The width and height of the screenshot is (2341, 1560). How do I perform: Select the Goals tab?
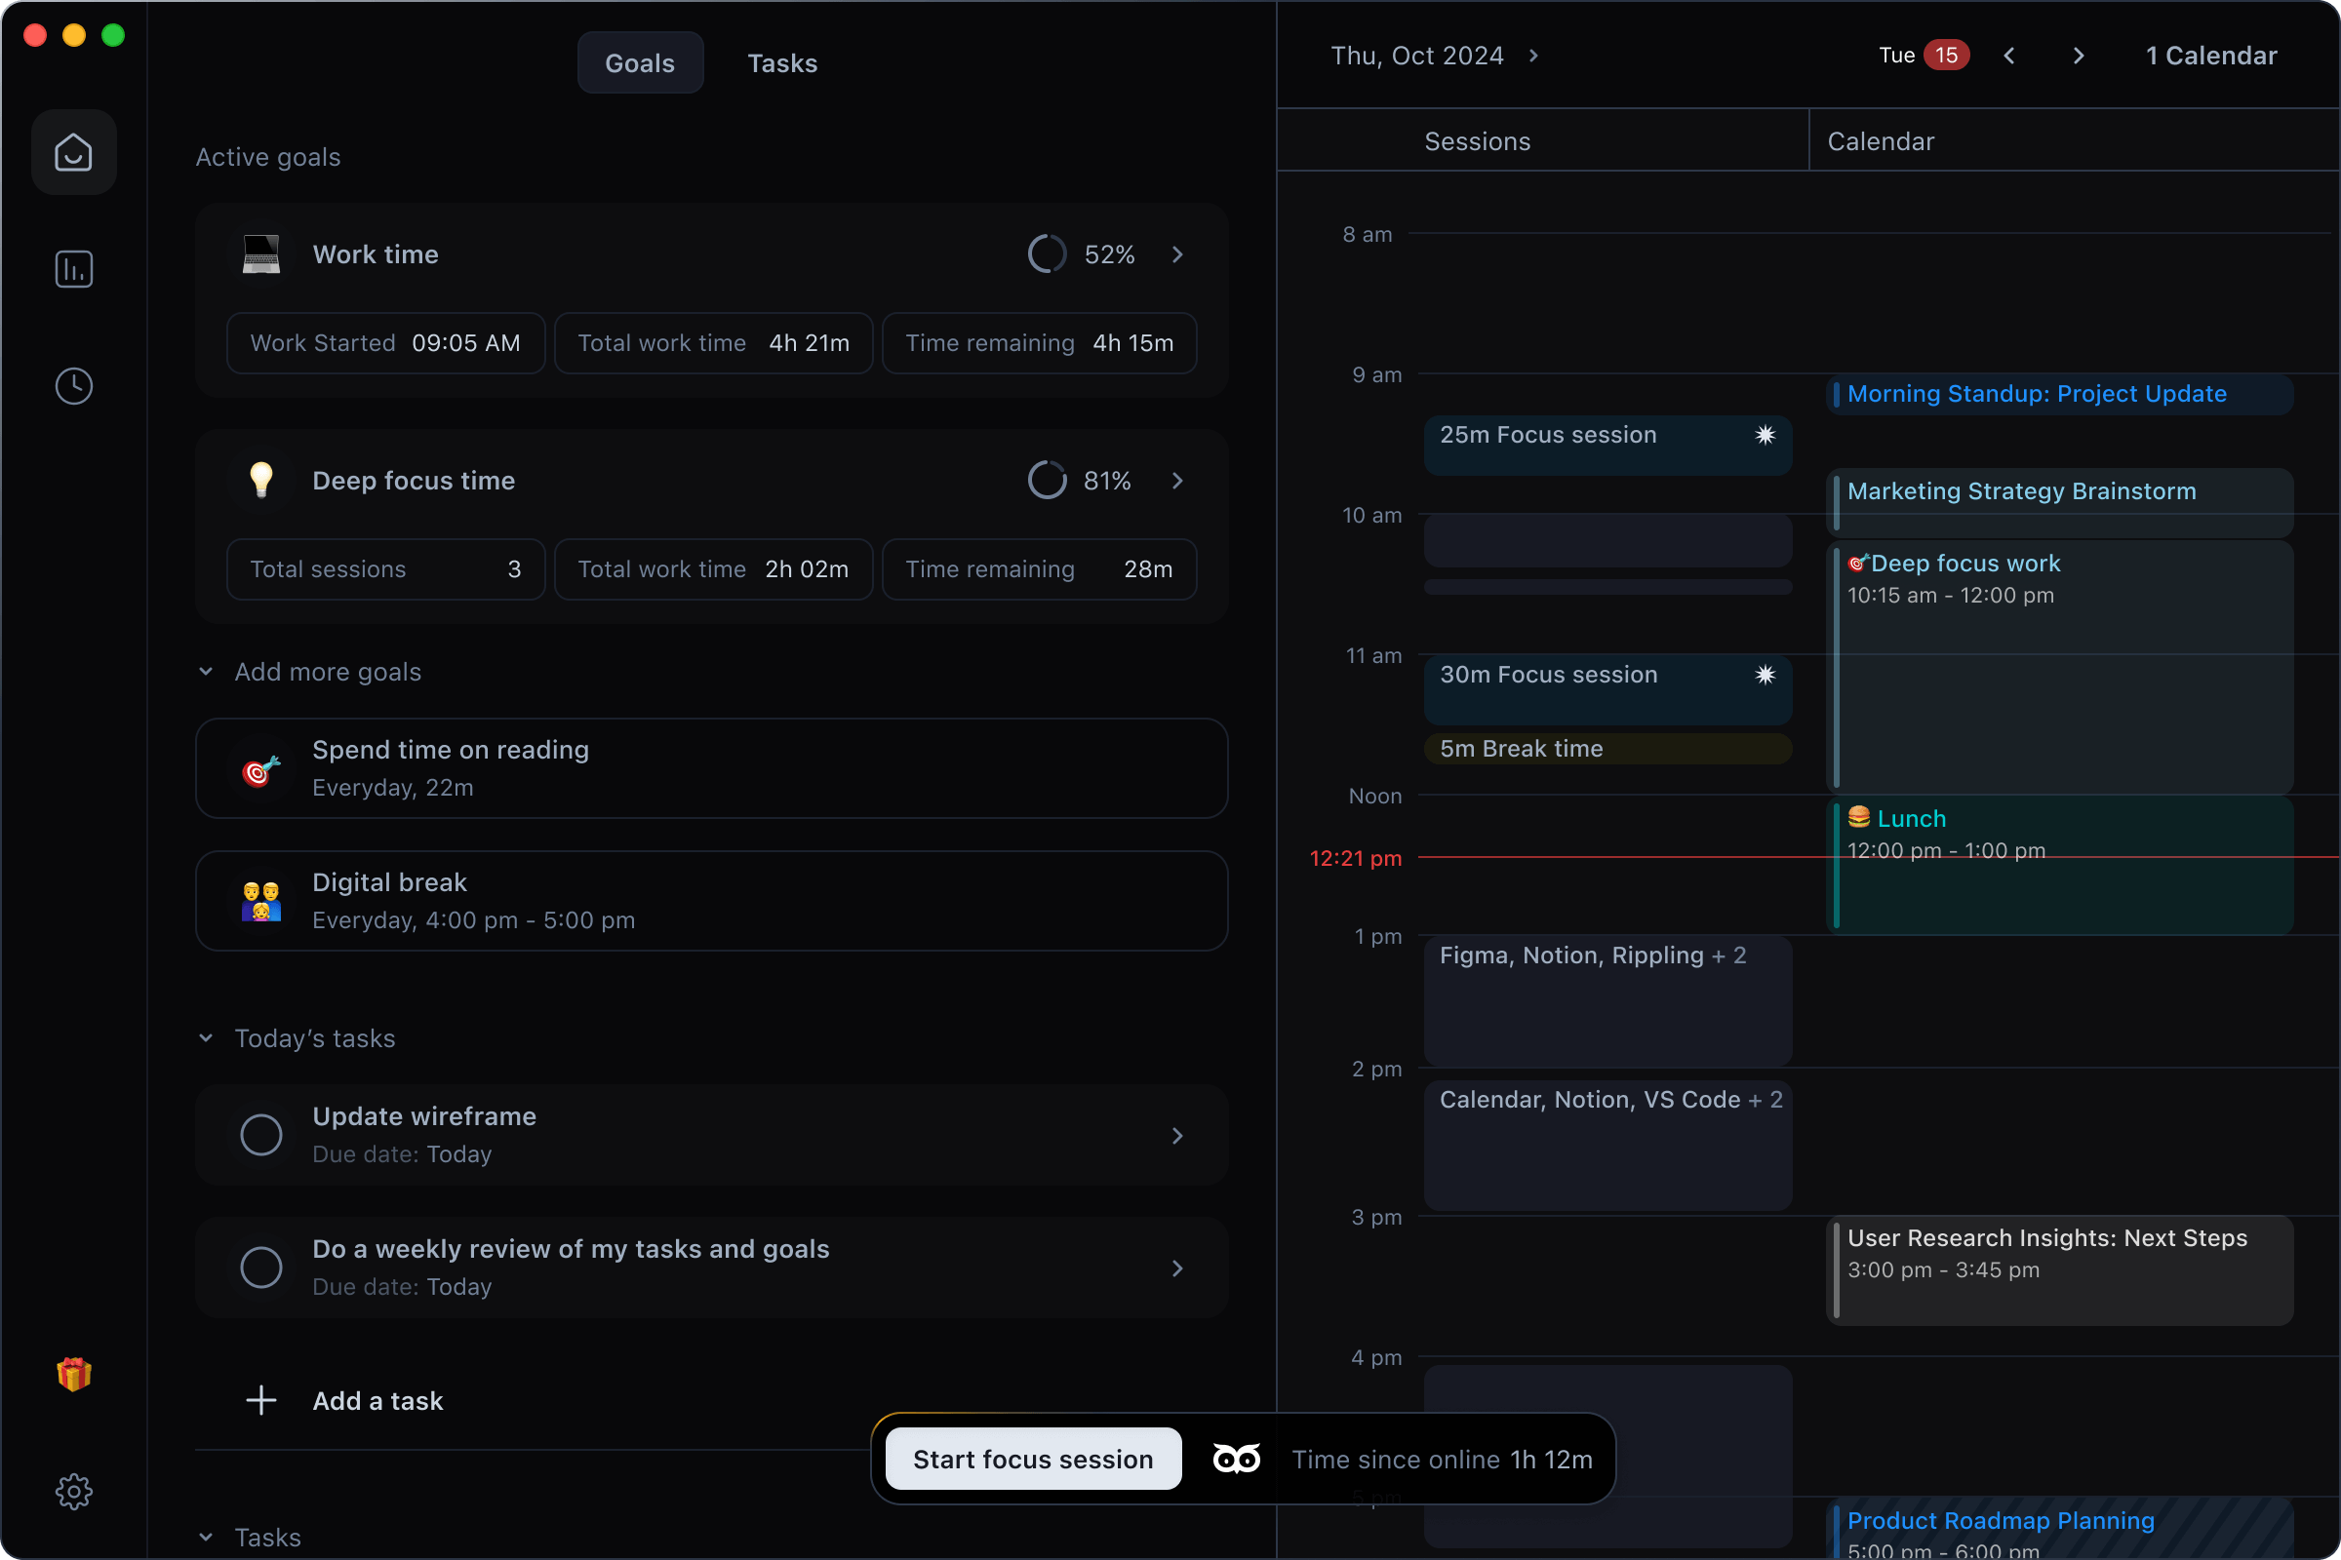639,63
